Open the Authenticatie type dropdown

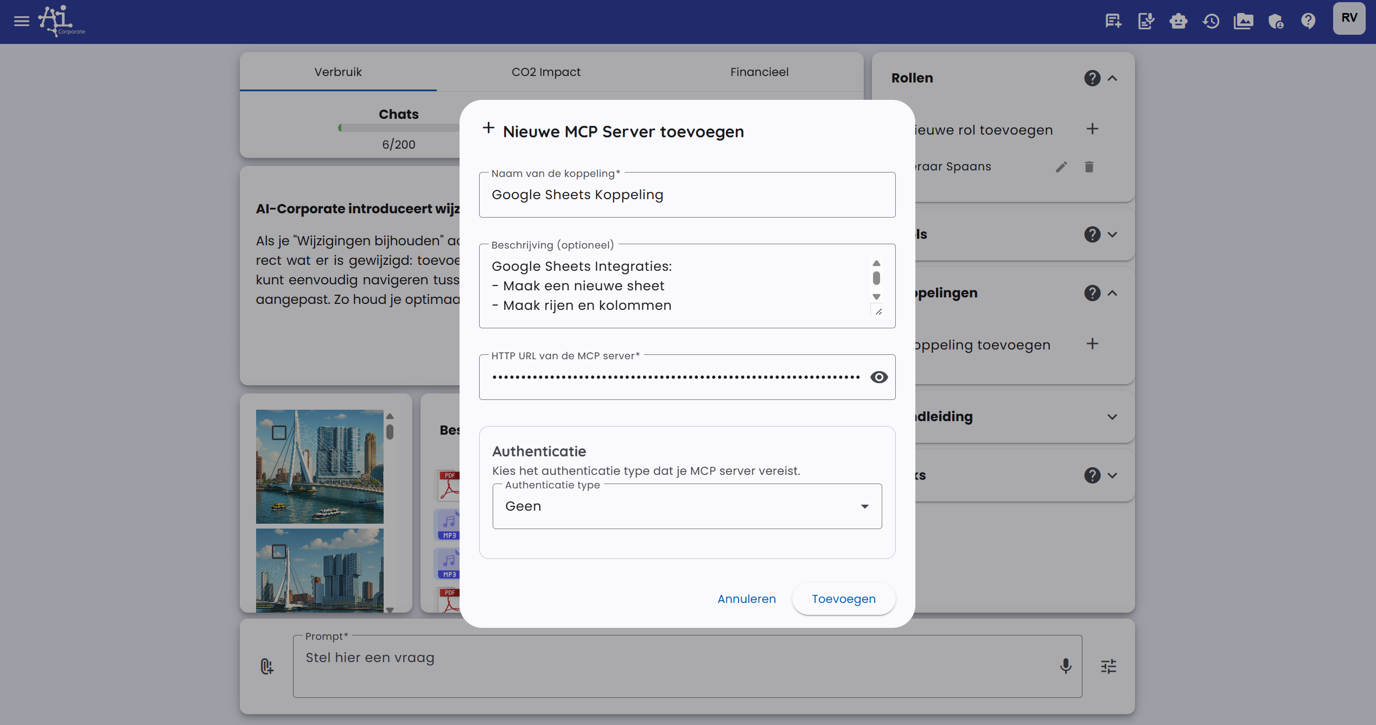pos(686,506)
